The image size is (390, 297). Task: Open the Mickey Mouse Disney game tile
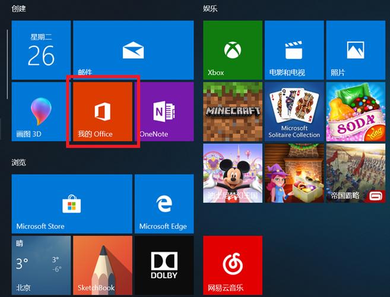(232, 173)
